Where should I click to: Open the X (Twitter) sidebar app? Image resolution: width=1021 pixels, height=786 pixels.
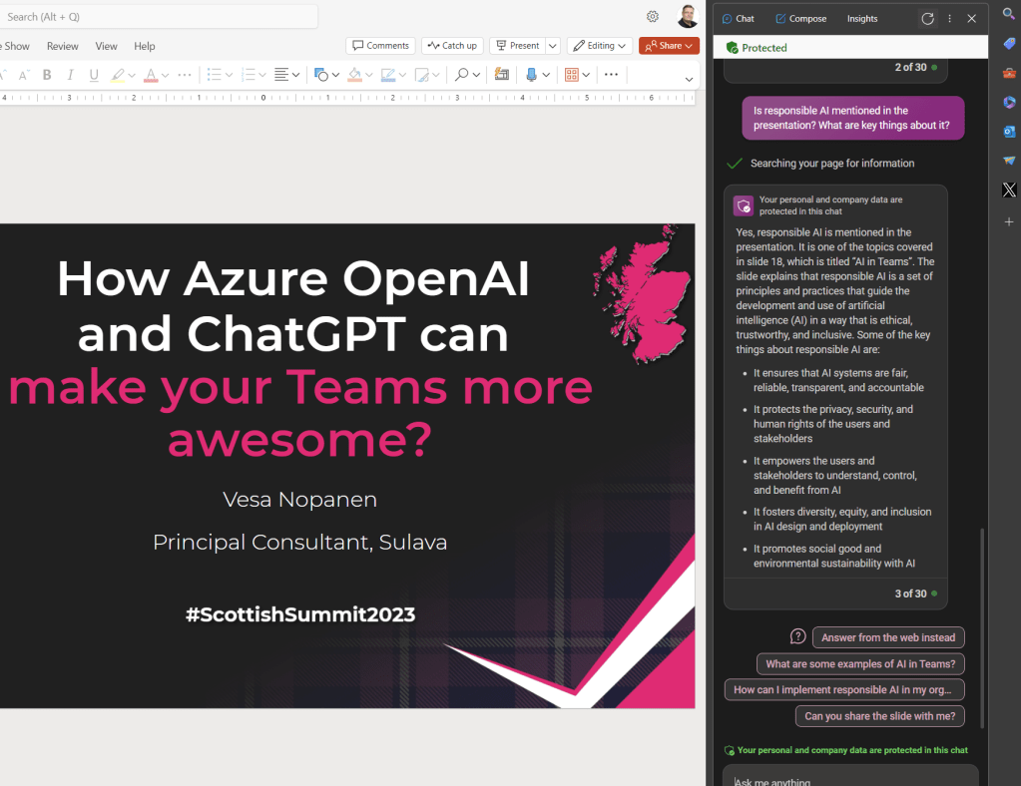click(1009, 190)
